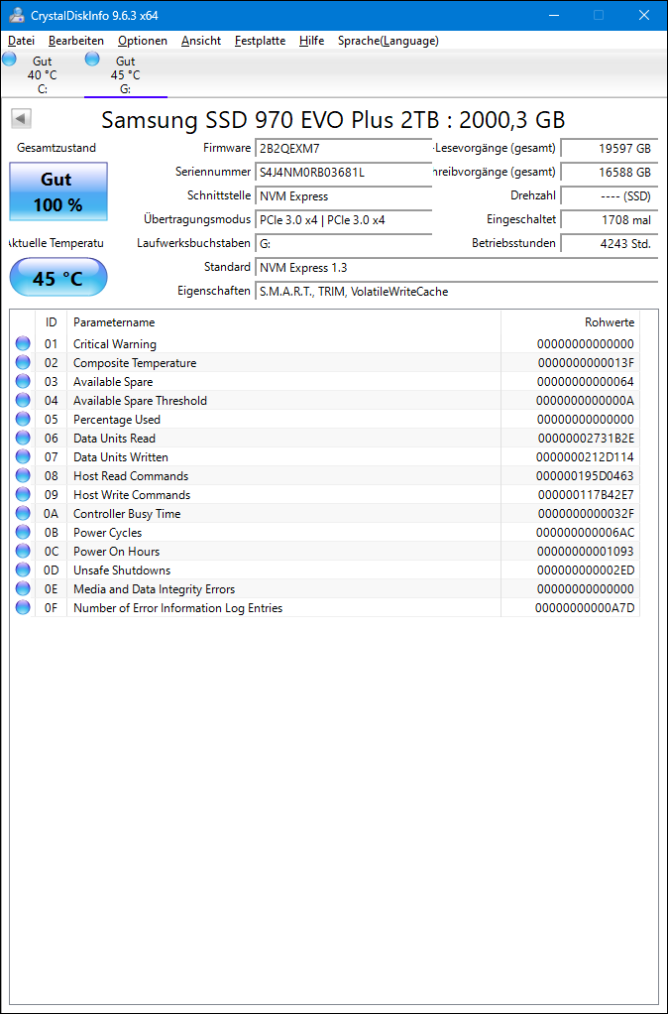The image size is (668, 1014).
Task: Click the Gesamtzustand label
Action: click(56, 148)
